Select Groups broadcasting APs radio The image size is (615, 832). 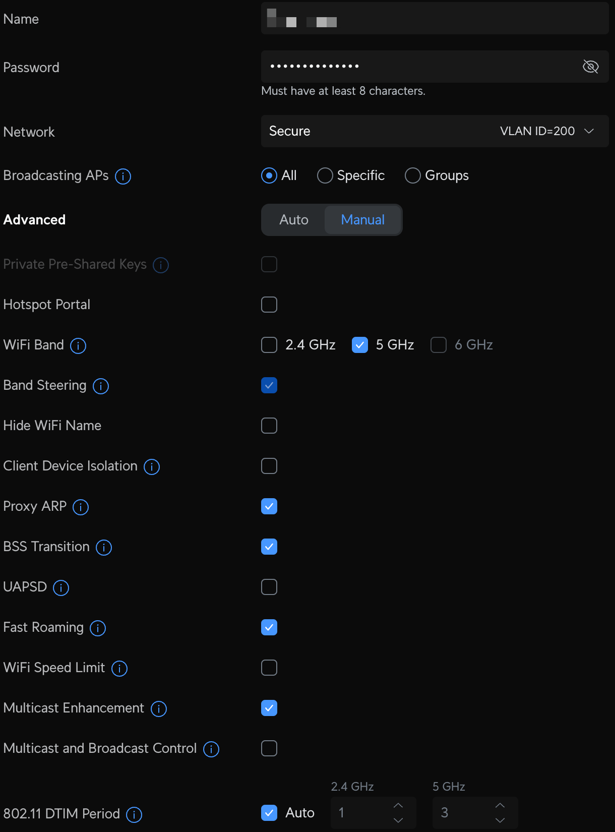(x=413, y=175)
